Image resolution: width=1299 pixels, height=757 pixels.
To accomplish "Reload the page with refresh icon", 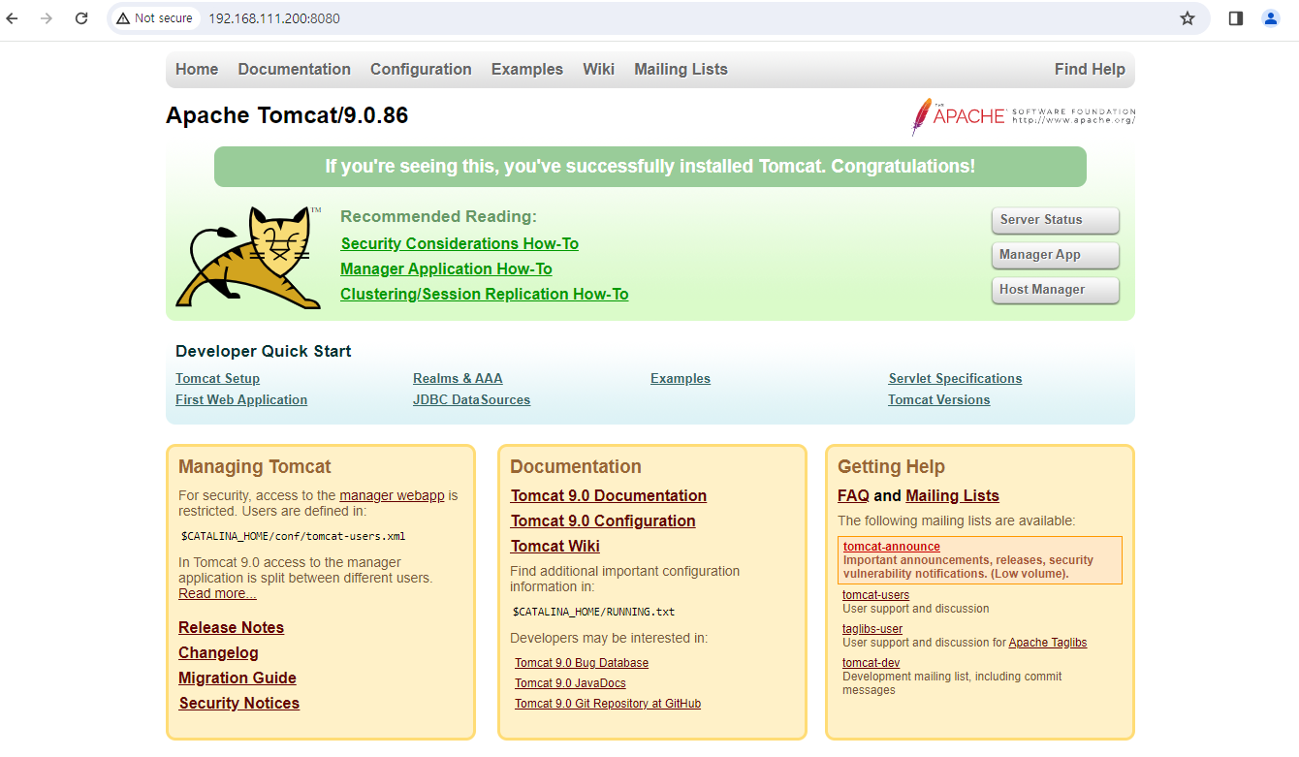I will (x=81, y=18).
